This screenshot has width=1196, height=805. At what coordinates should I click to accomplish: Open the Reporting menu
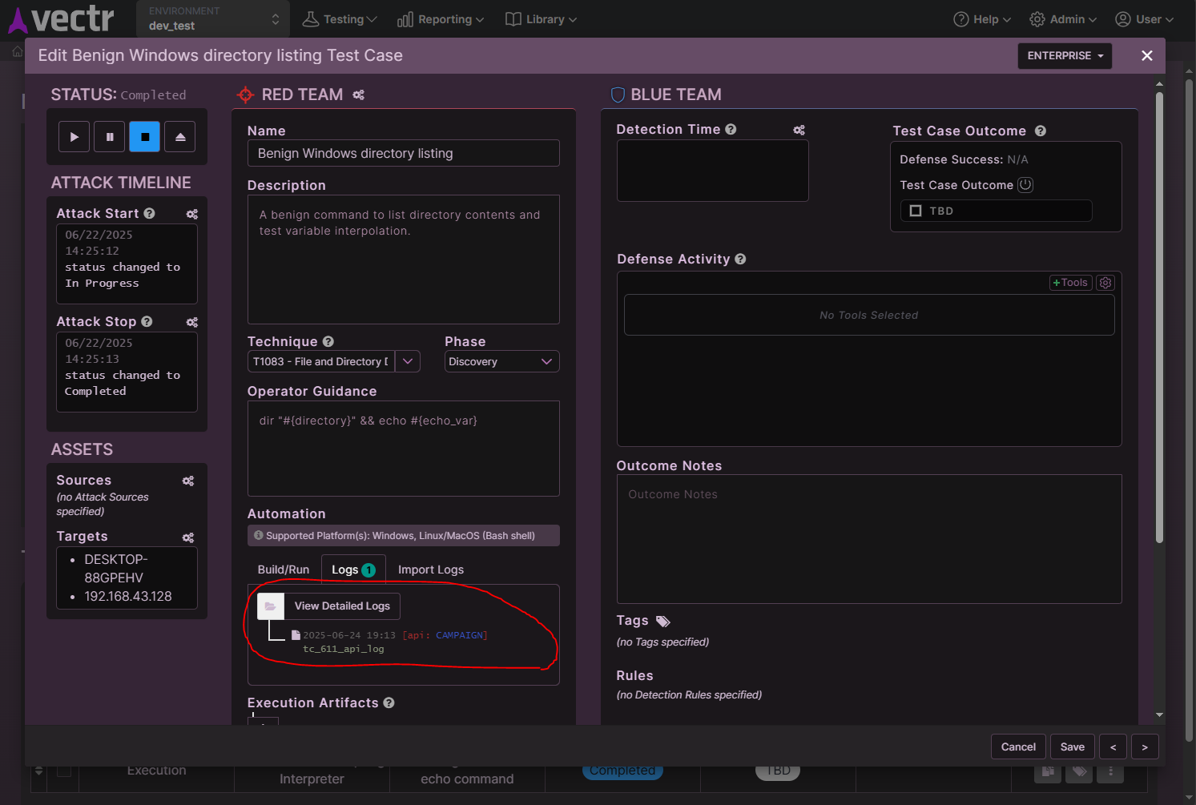point(440,18)
